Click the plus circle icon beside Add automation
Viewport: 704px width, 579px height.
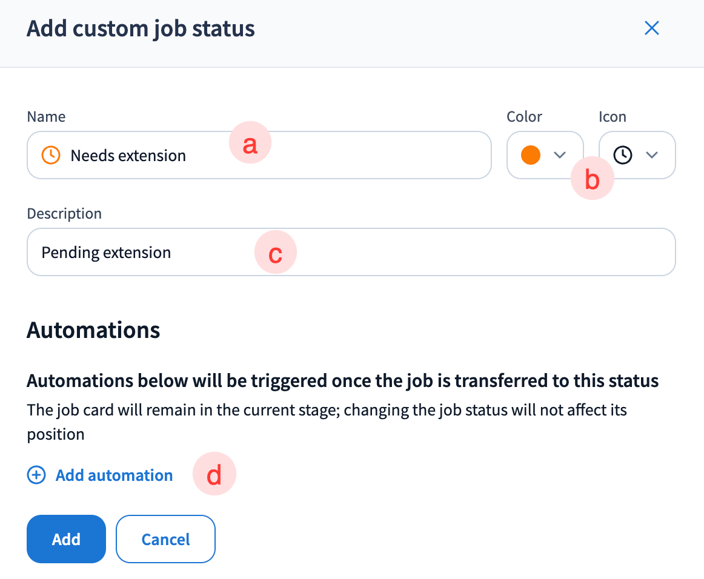tap(36, 475)
